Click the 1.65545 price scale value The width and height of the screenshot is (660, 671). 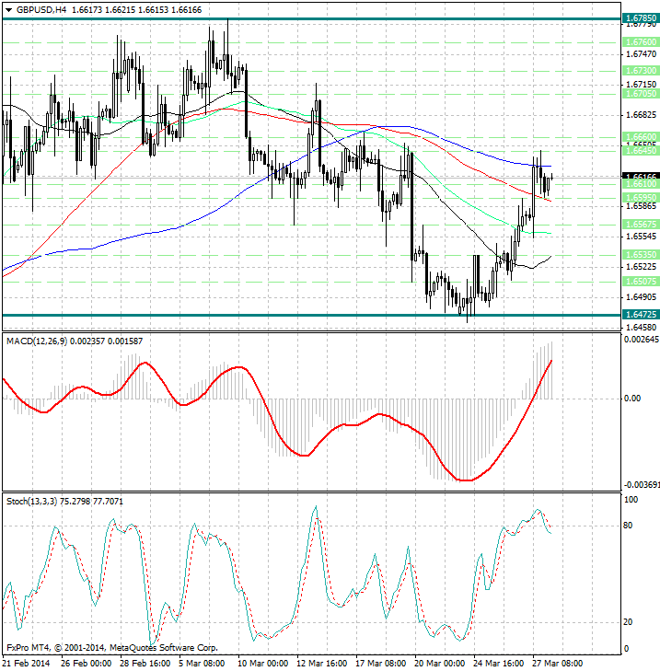[x=641, y=237]
